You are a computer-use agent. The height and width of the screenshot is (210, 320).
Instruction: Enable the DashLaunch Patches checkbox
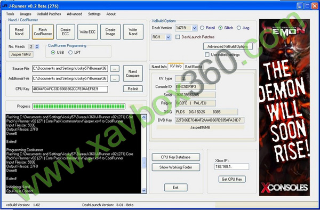pos(178,37)
